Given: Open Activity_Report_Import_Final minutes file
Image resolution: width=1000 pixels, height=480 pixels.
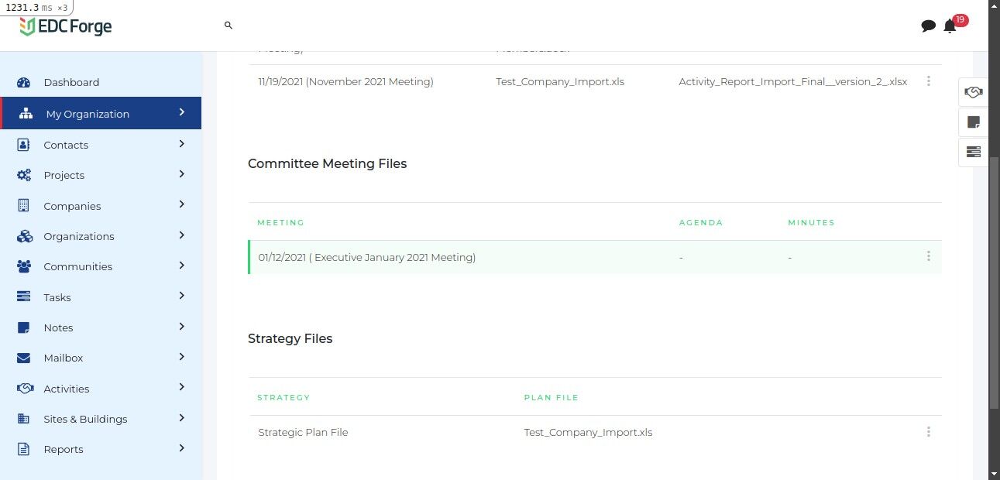Looking at the screenshot, I should coord(792,81).
